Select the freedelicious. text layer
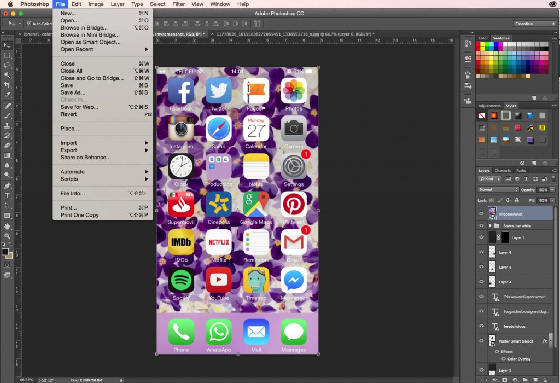Image resolution: width=560 pixels, height=383 pixels. 514,326
